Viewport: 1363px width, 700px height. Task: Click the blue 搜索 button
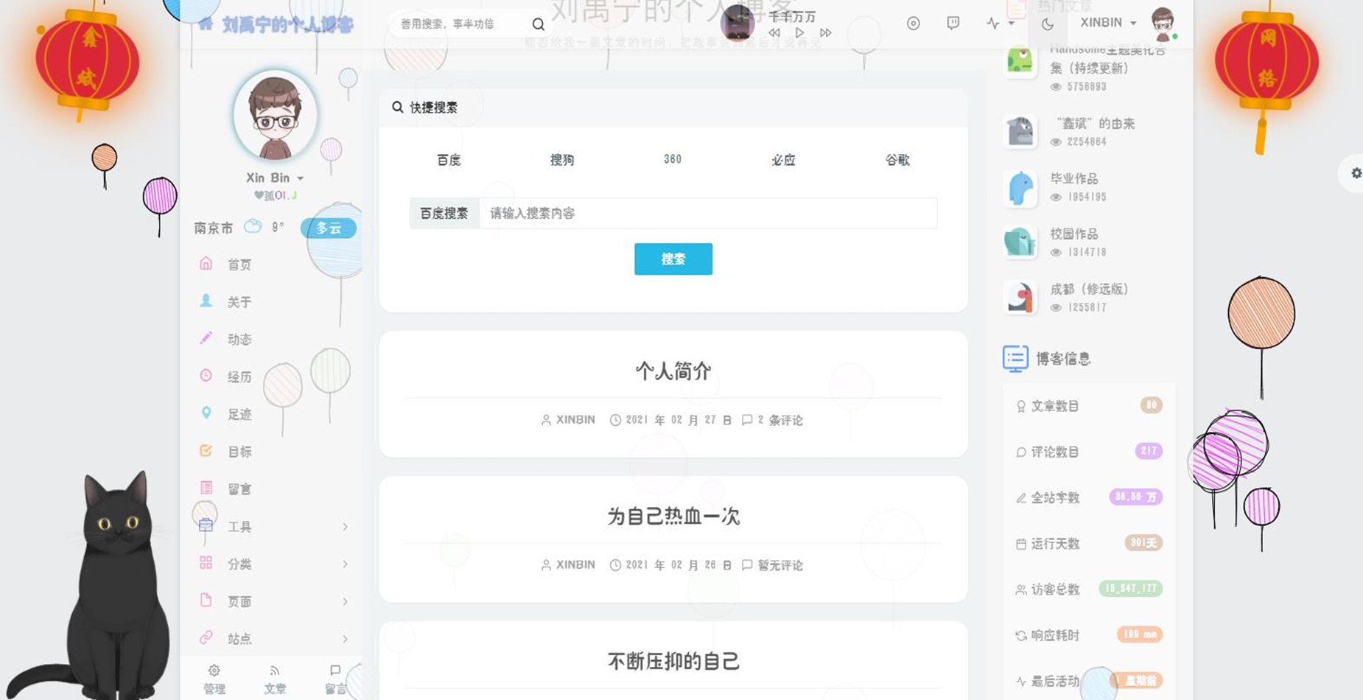673,259
